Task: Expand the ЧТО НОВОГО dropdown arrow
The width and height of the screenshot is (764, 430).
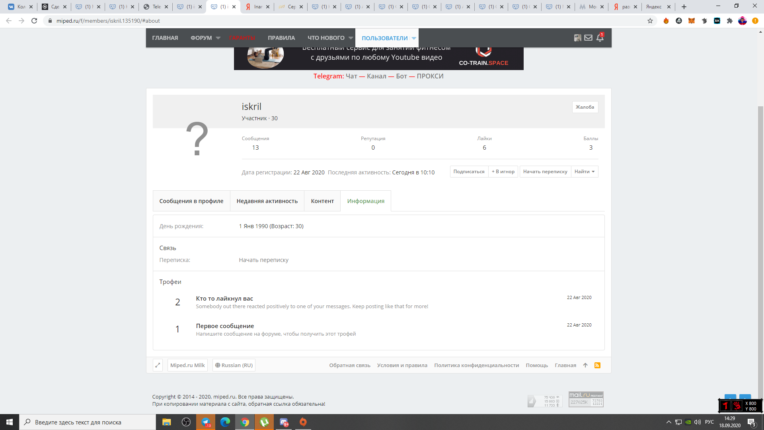Action: click(351, 38)
